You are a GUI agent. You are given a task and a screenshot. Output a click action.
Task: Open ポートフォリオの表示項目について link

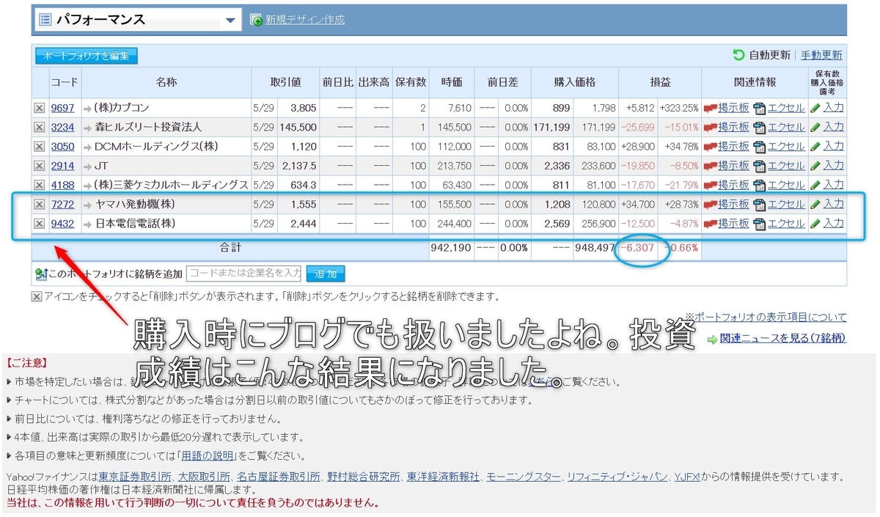(x=770, y=318)
